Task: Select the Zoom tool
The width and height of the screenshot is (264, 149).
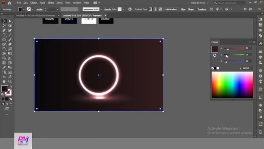Action: coord(10,82)
